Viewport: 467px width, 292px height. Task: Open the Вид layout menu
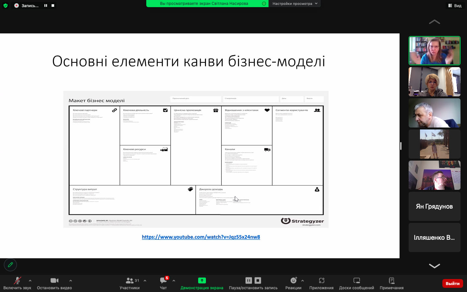[x=455, y=6]
